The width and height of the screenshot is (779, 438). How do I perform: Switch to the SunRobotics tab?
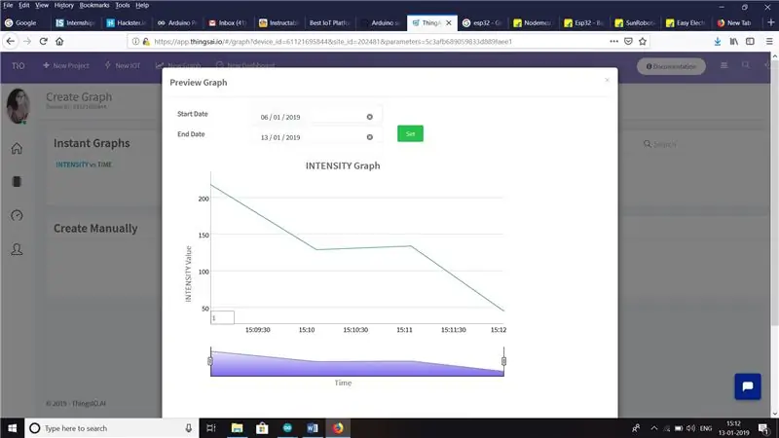[x=635, y=22]
